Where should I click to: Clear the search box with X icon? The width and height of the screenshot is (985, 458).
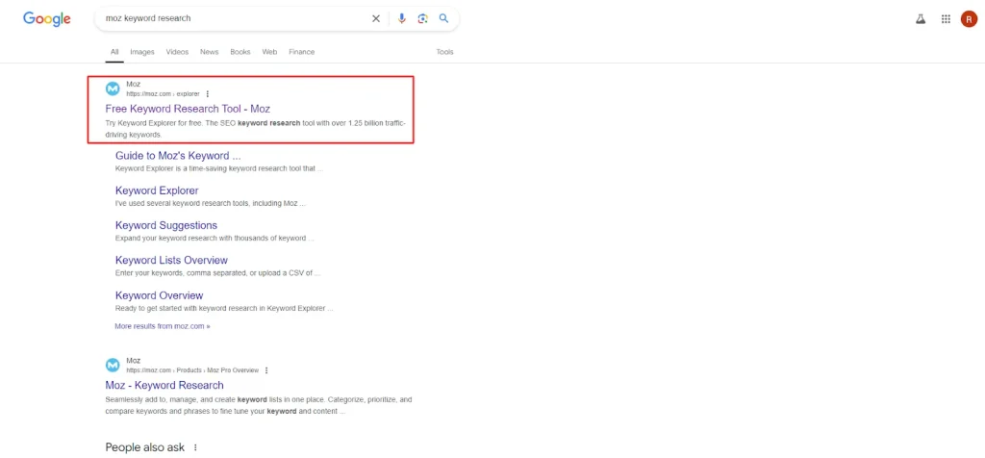tap(376, 19)
